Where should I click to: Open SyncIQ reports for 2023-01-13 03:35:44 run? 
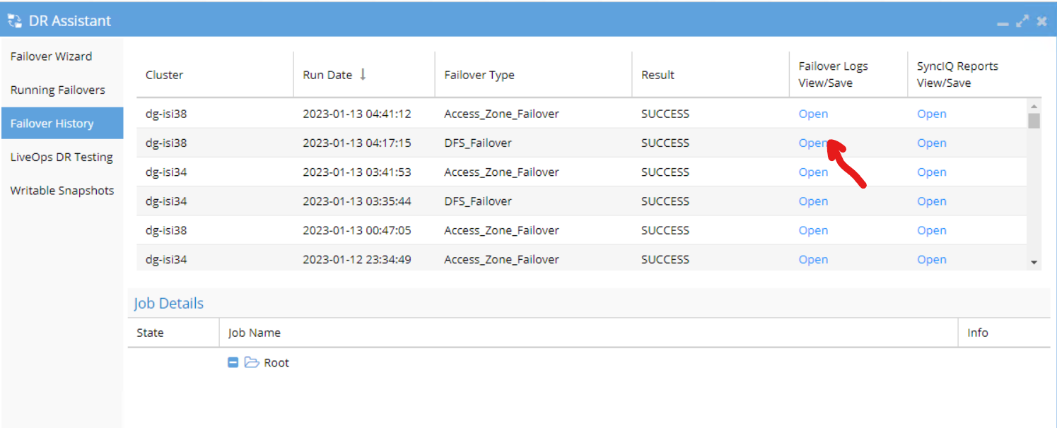[x=931, y=201]
